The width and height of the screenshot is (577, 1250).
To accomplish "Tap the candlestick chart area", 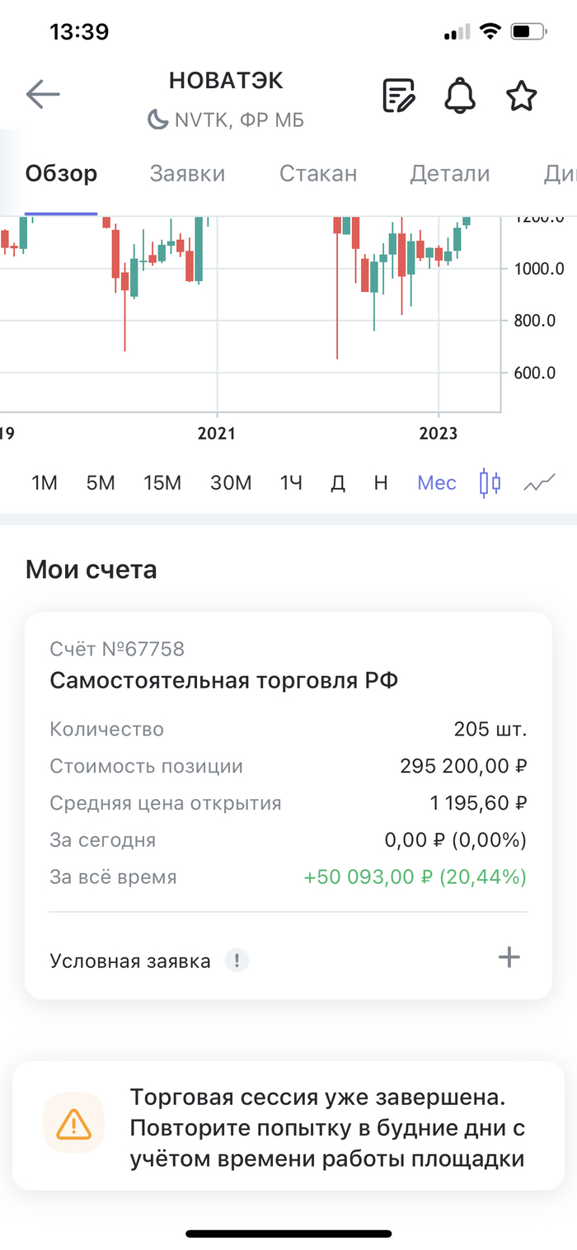I will pyautogui.click(x=247, y=313).
